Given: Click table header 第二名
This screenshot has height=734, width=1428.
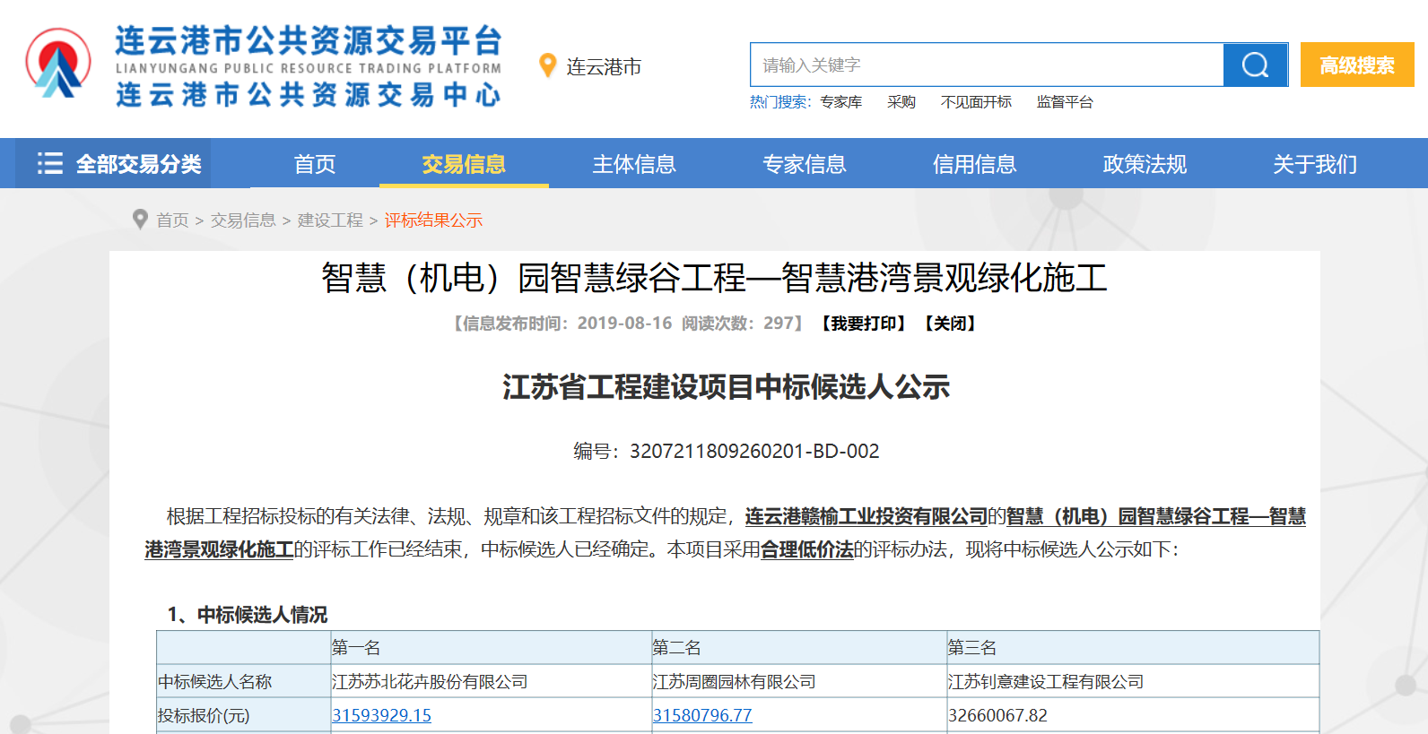Looking at the screenshot, I should tap(677, 647).
